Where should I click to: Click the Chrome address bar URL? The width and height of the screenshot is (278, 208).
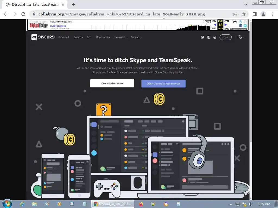(122, 14)
